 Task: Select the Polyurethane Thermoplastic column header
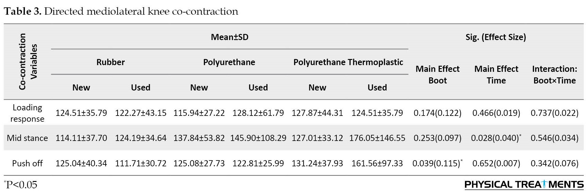click(x=348, y=62)
